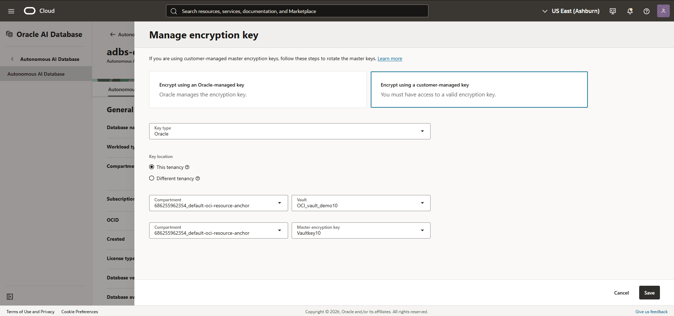This screenshot has width=674, height=316.
Task: Select the Different tenancy radio button
Action: (x=152, y=178)
